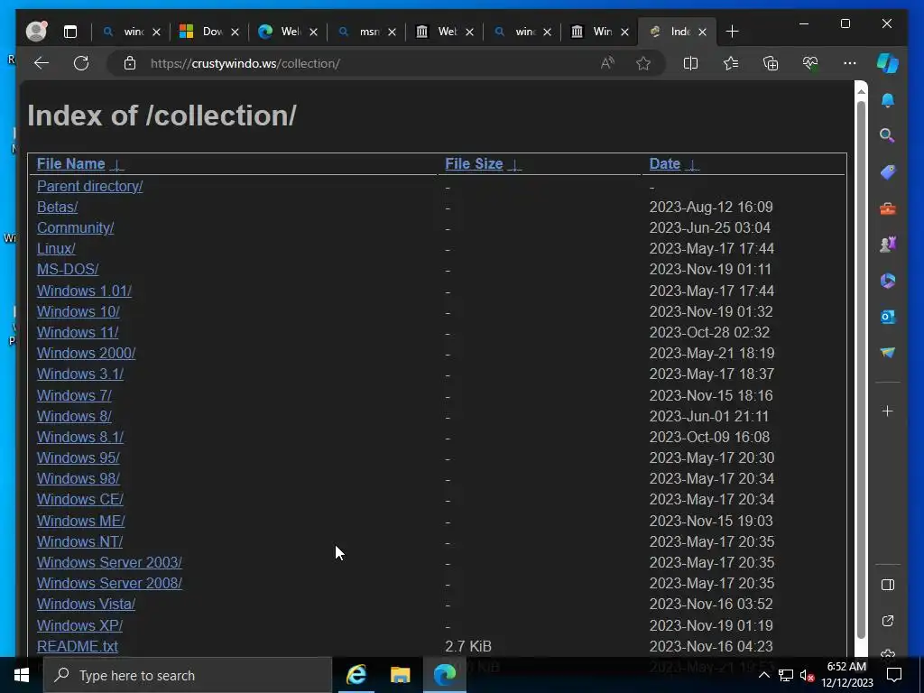
Task: Open Collections panel
Action: pyautogui.click(x=771, y=63)
